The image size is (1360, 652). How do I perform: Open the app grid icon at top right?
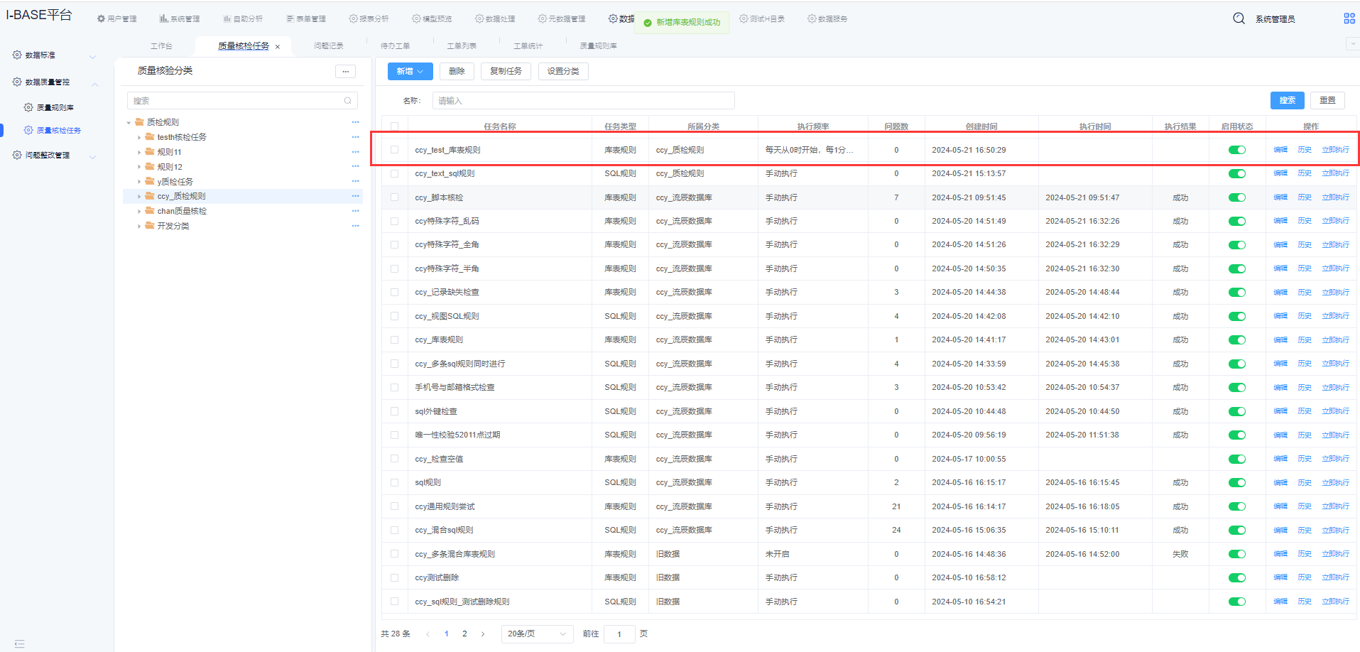pyautogui.click(x=1349, y=18)
